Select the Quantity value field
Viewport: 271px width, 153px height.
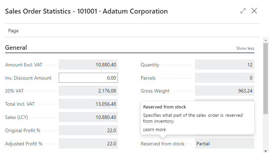[224, 65]
